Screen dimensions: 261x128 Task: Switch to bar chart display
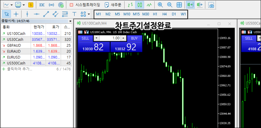[130, 5]
